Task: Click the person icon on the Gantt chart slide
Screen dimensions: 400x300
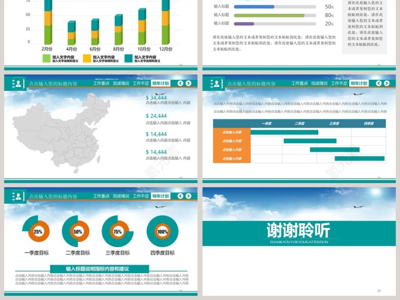Action: tap(216, 84)
